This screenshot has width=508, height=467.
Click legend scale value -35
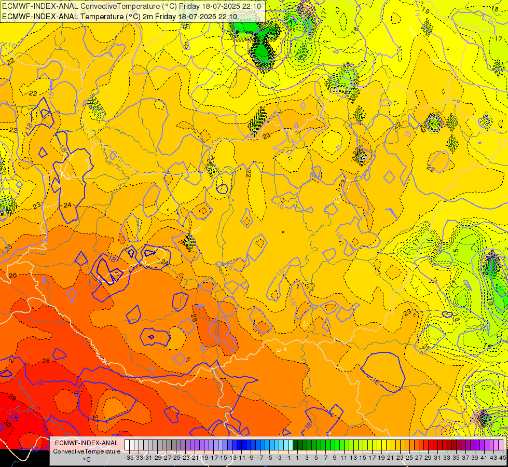[x=129, y=458]
